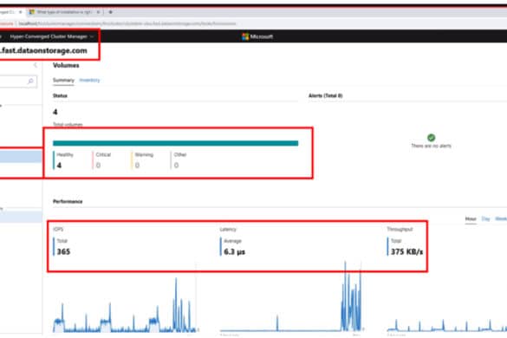
Task: Switch to the 'What type of installation' browser tab
Action: [63, 12]
